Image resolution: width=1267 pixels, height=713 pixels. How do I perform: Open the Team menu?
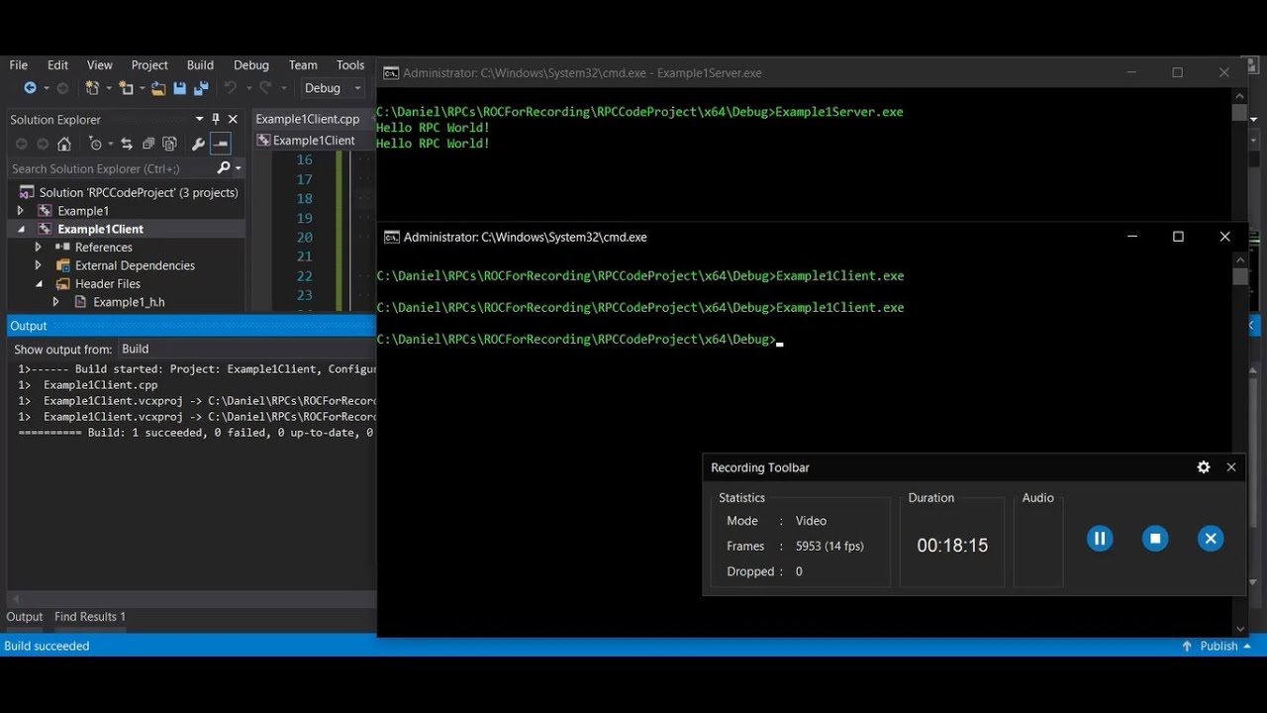pos(303,64)
